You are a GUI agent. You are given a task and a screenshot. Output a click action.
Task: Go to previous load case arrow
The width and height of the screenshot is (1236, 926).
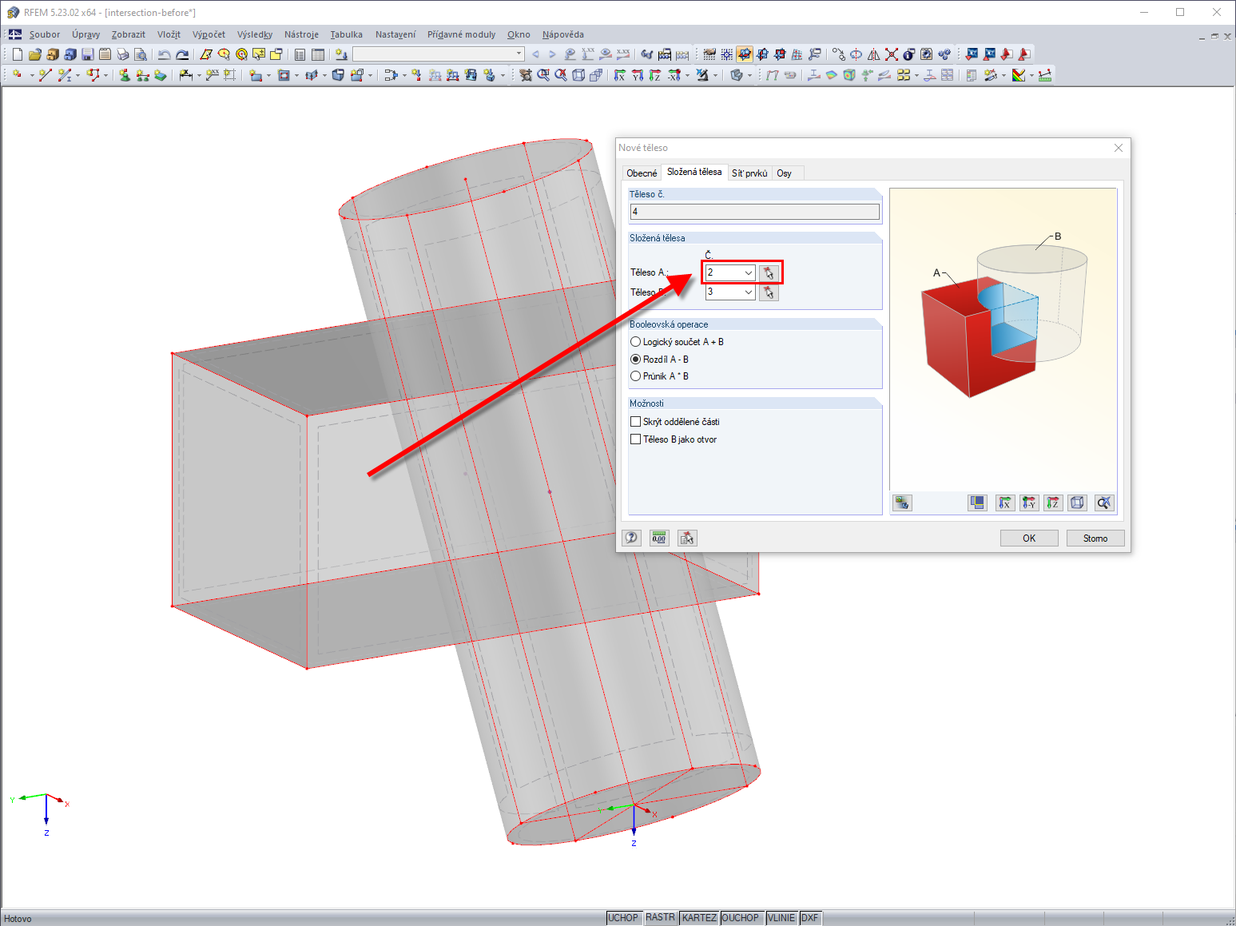tap(535, 54)
